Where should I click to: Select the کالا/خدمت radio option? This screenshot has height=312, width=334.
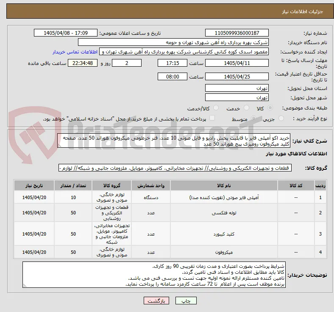(x=216, y=108)
